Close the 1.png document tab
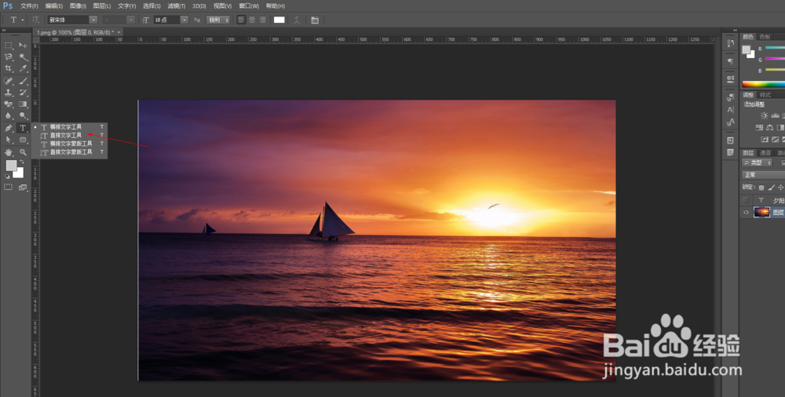Viewport: 785px width, 397px height. [119, 32]
